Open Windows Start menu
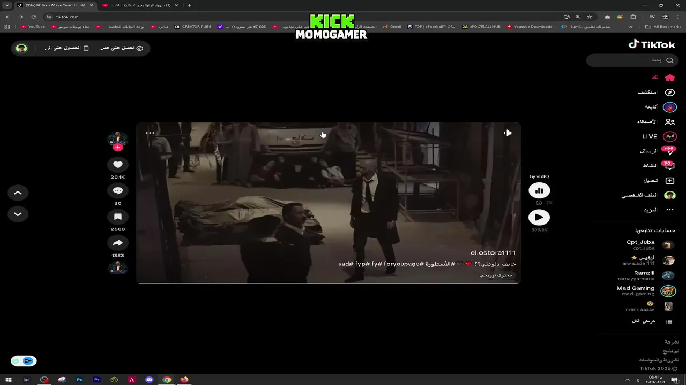Screen dimensions: 686x385 click(x=9, y=380)
